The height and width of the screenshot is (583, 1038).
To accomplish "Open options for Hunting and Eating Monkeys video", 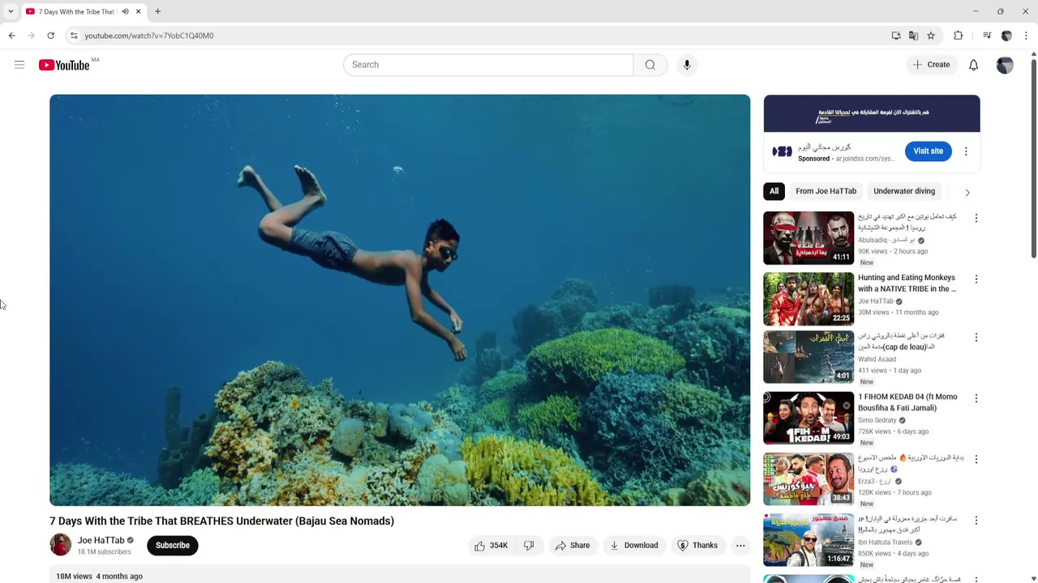I will 976,279.
